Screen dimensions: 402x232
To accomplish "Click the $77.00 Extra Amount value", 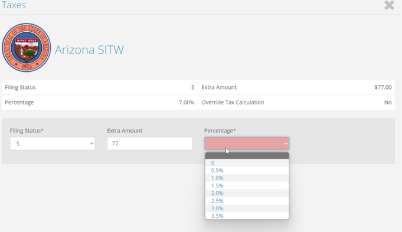I will click(x=383, y=87).
